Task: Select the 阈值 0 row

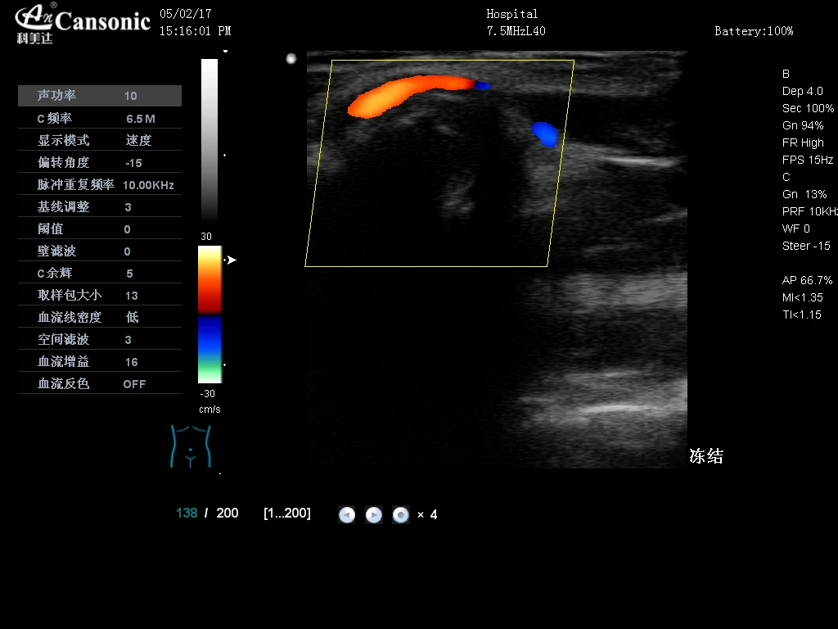Action: [x=100, y=229]
